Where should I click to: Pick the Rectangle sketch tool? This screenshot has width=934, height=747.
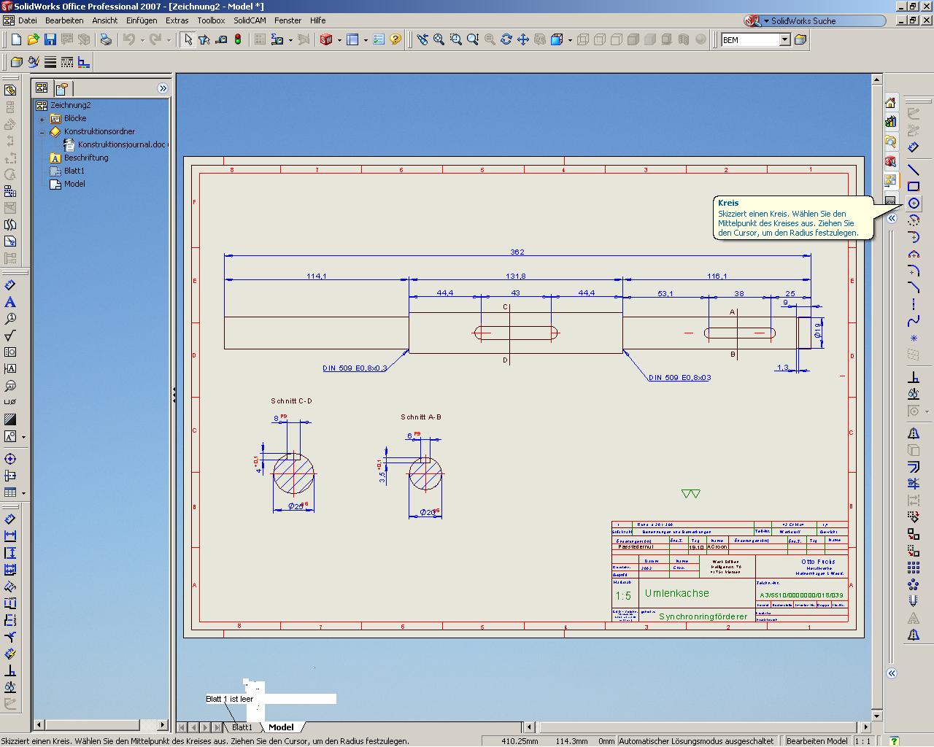click(x=914, y=187)
